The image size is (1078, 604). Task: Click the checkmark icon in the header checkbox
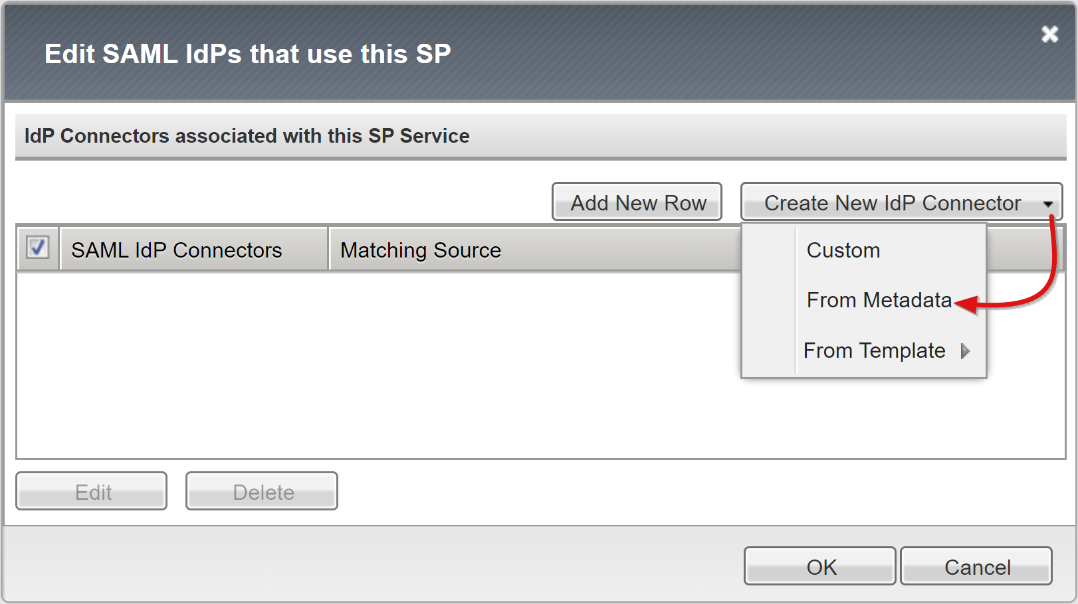coord(37,247)
